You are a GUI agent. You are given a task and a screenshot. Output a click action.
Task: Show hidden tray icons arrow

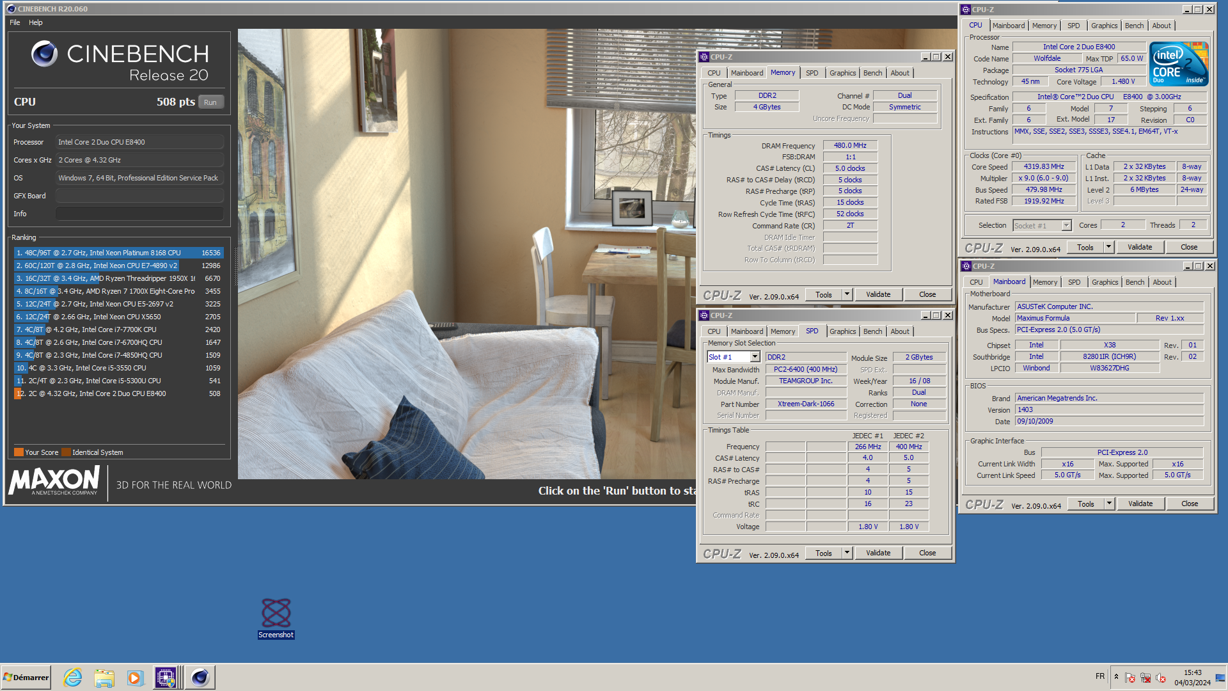click(1116, 677)
